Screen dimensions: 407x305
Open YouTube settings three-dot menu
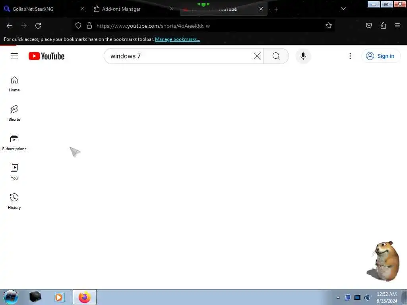tap(350, 56)
